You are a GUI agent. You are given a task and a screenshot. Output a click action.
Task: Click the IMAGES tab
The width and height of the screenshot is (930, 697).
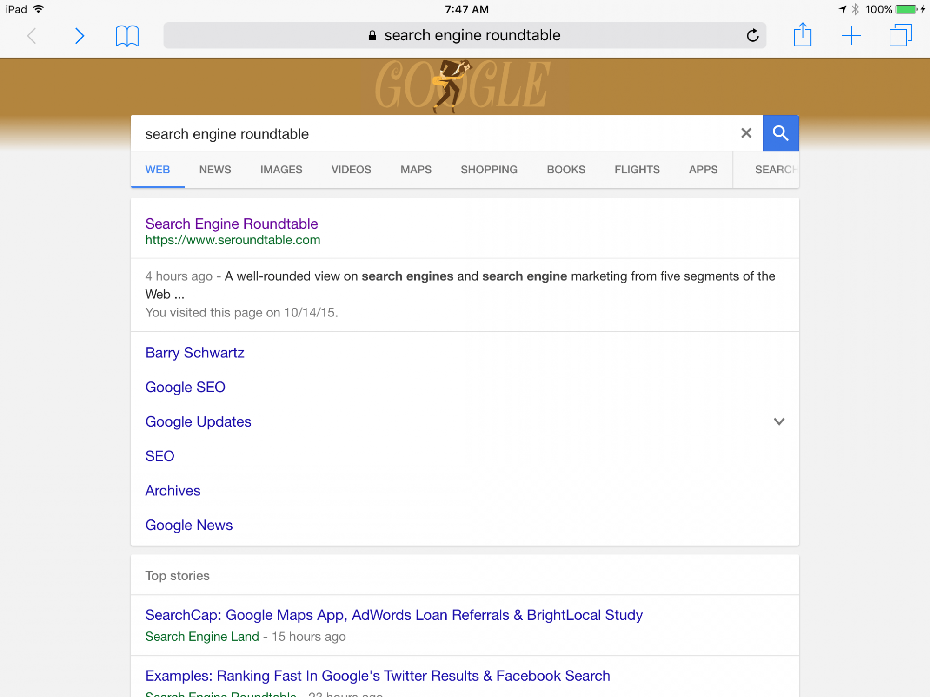pyautogui.click(x=281, y=169)
